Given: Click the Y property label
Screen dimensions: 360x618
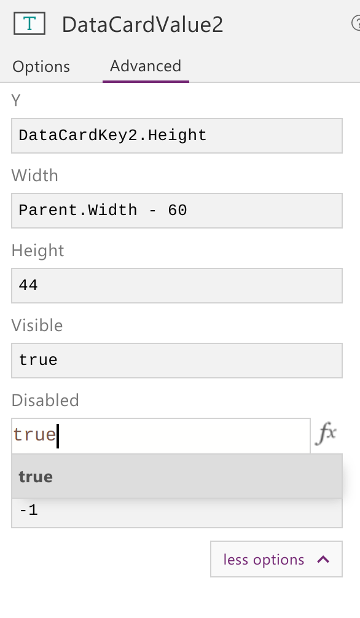Looking at the screenshot, I should coord(16,101).
